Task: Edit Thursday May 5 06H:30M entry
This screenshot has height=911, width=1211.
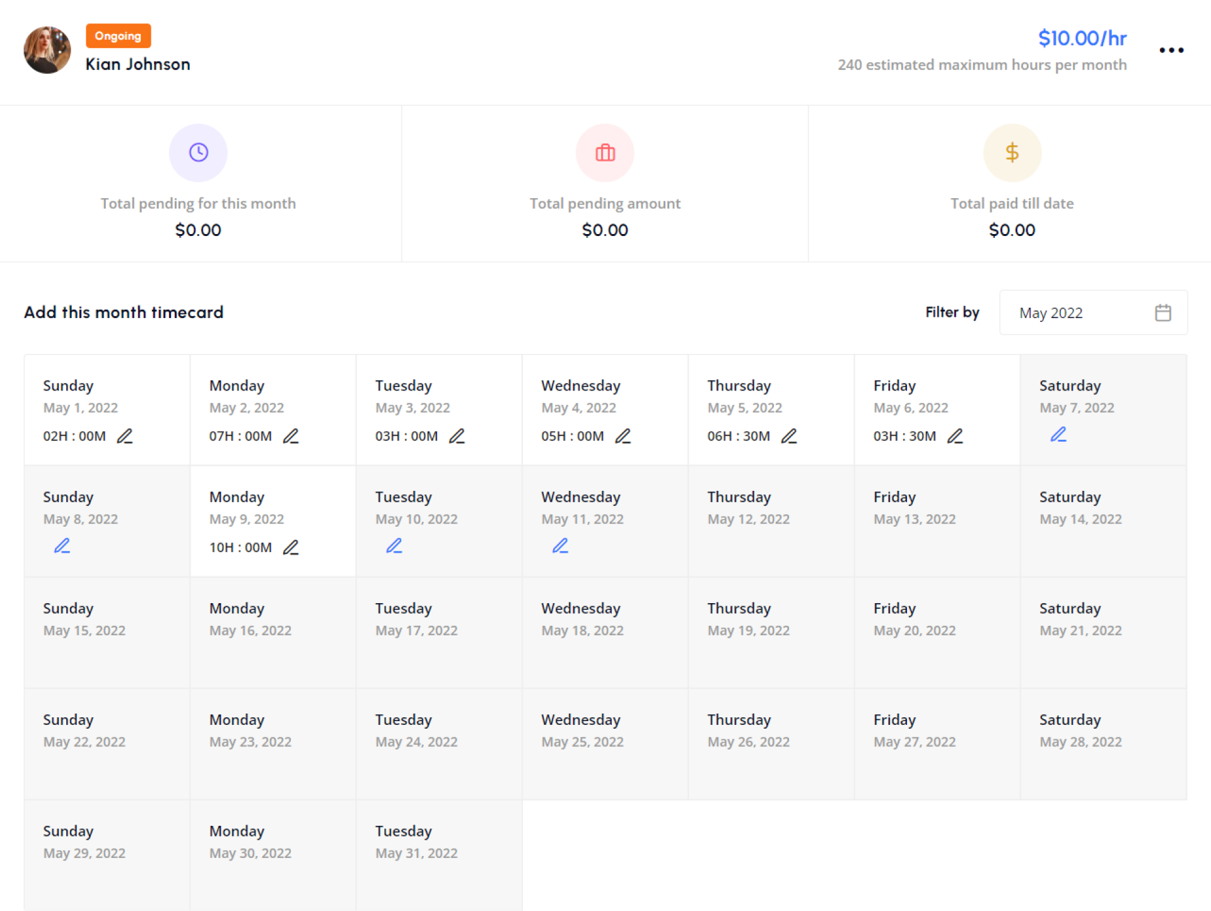Action: coord(789,436)
